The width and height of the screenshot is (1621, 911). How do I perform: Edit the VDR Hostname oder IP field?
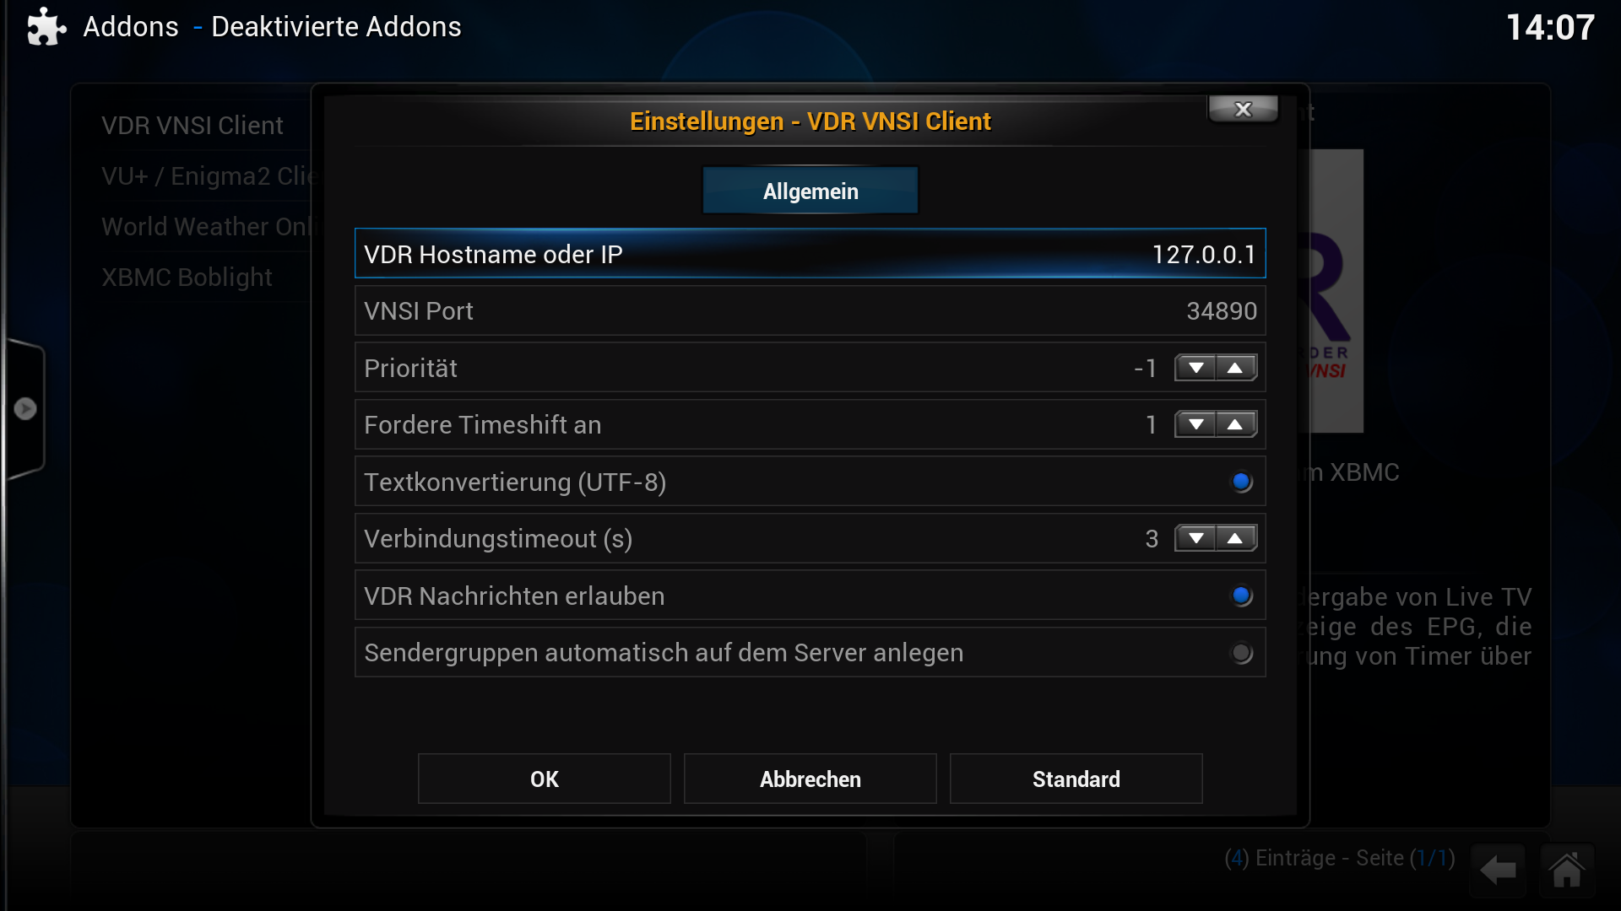coord(810,253)
